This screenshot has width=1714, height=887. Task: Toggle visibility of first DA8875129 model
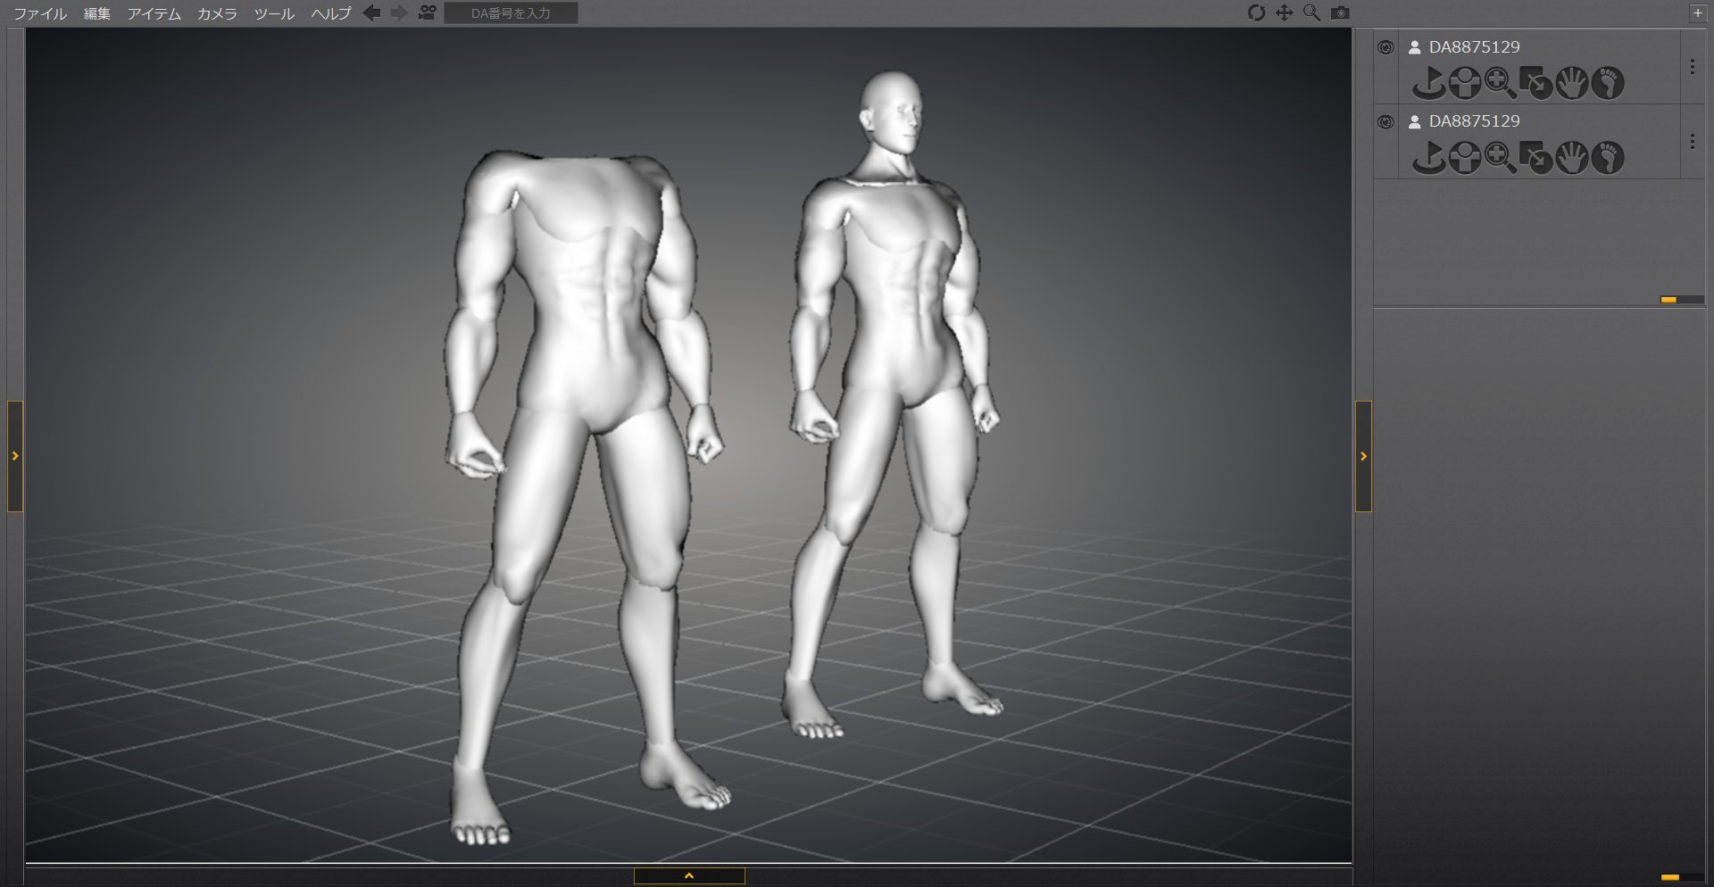tap(1385, 48)
